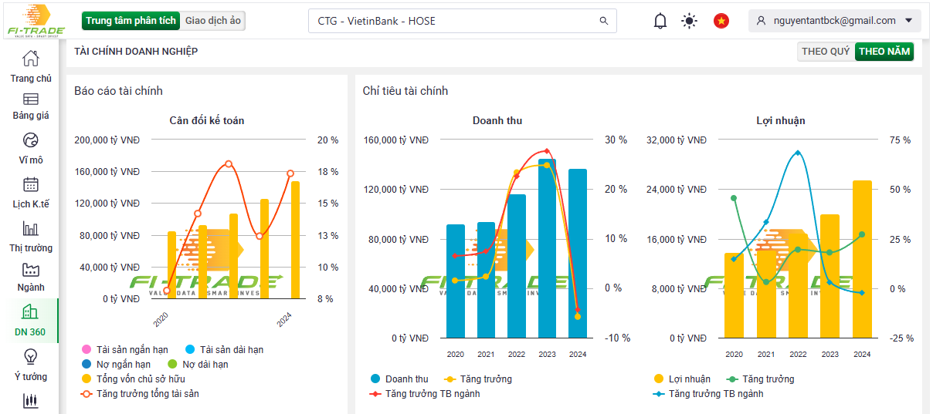The image size is (933, 414).
Task: Open Thị trường market chart icon
Action: point(30,228)
